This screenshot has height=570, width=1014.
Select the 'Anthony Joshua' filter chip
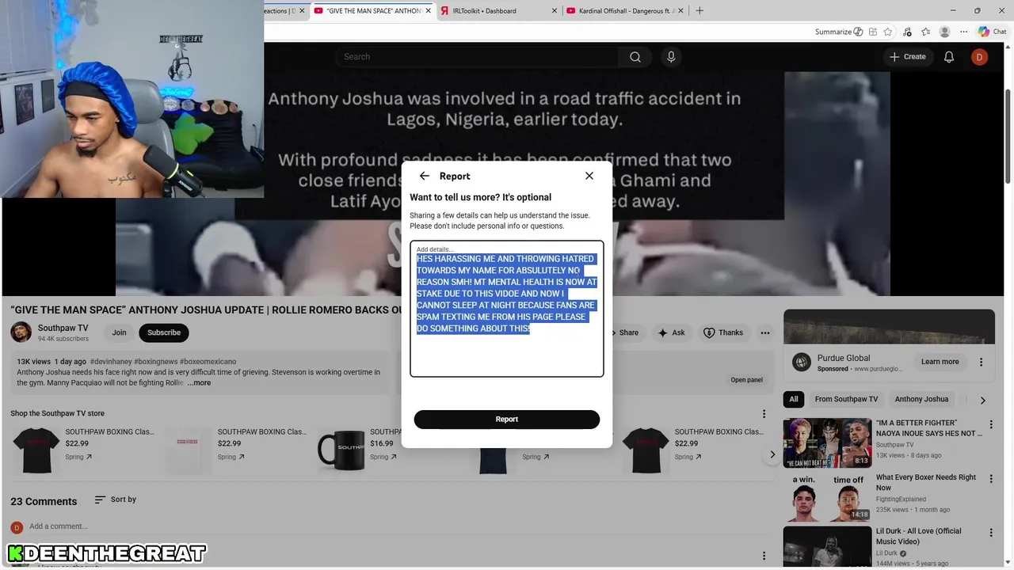click(x=921, y=400)
